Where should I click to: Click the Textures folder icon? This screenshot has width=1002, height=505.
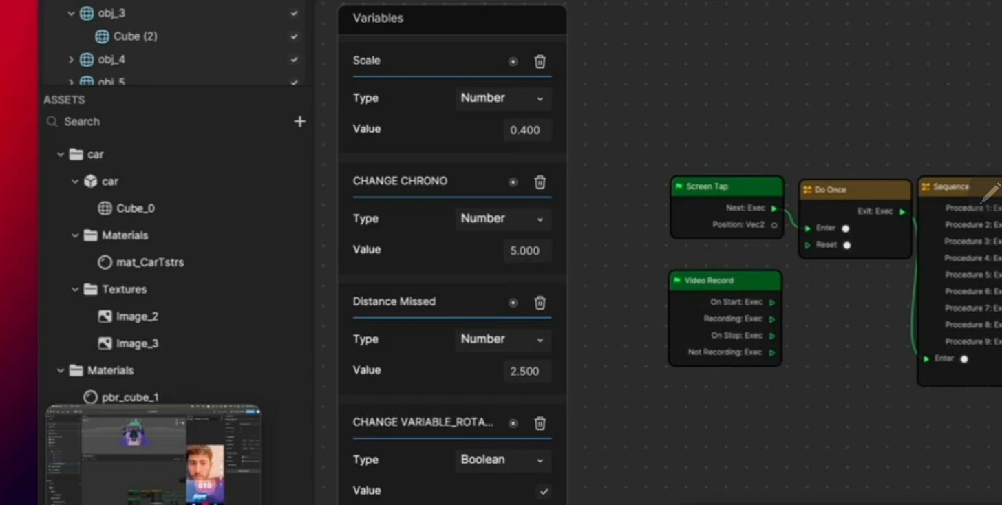coord(91,289)
